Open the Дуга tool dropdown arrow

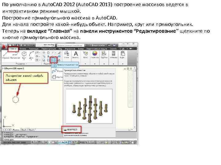(31, 60)
